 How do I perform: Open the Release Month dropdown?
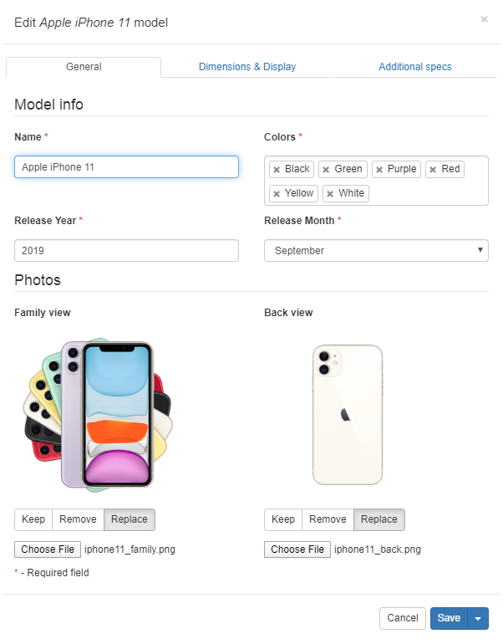click(376, 251)
